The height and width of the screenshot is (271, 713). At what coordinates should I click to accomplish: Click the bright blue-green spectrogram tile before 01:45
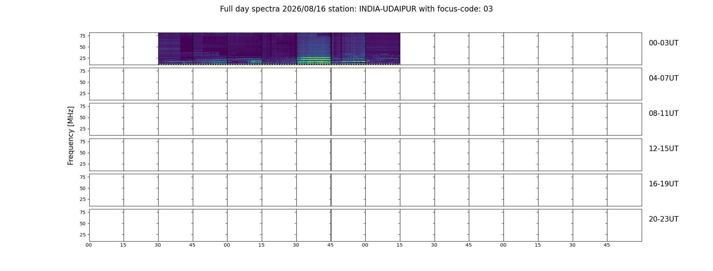pyautogui.click(x=314, y=49)
